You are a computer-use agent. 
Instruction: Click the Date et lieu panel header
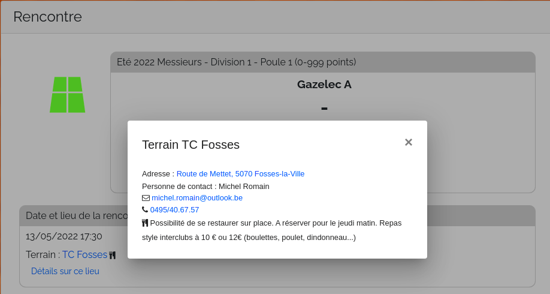point(72,215)
